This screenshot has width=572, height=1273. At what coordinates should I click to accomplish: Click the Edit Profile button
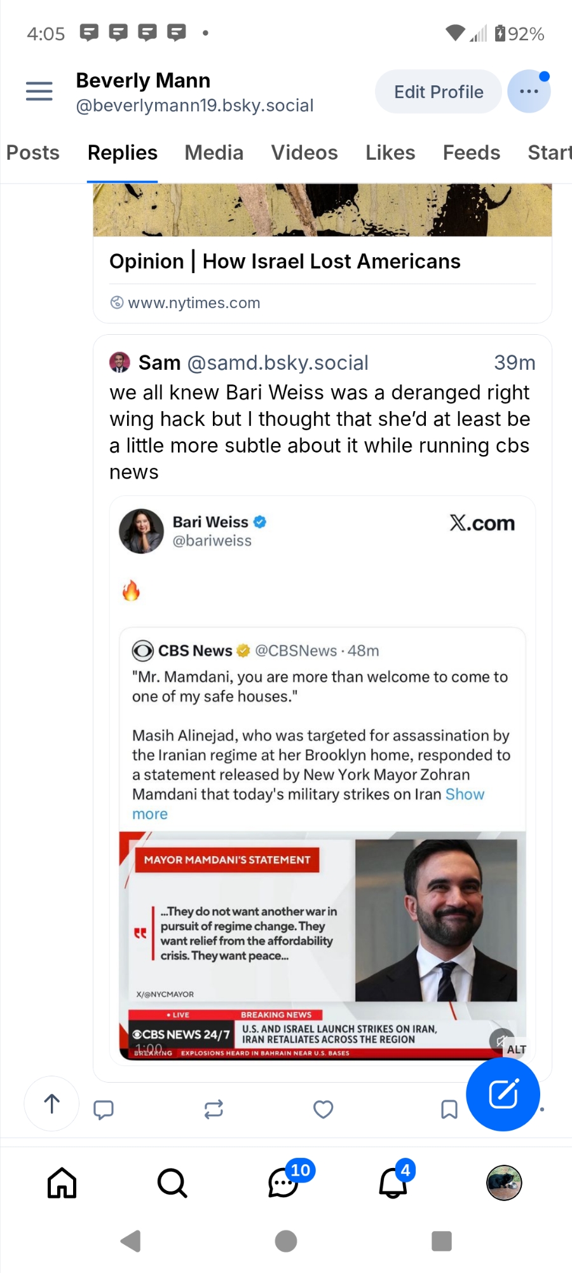[439, 92]
